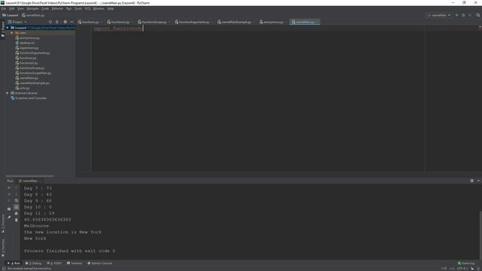
Task: Open Tools menu
Action: (78, 8)
